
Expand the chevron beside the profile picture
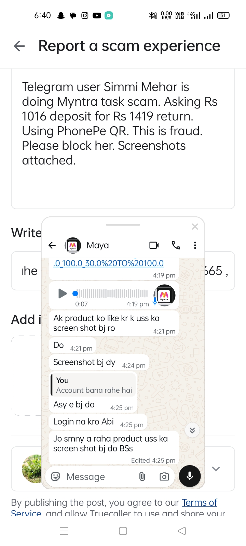coord(216,469)
